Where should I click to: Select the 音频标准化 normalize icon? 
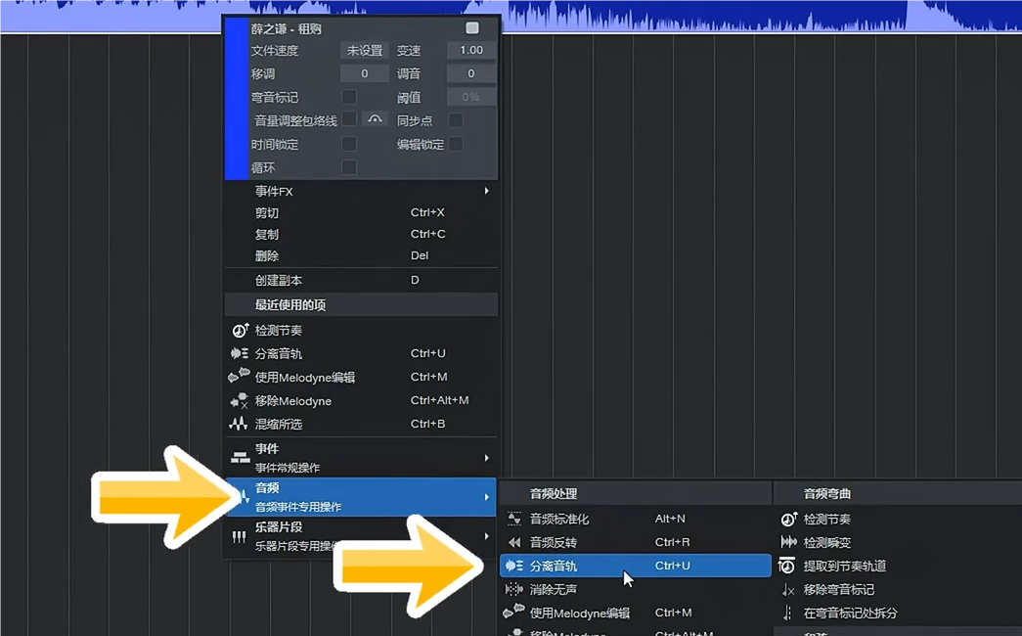click(x=515, y=519)
